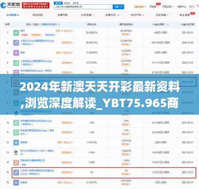Image resolution: width=199 pixels, height=189 pixels.
Task: Select the 查关系 search mode tab
Action: point(76,3)
